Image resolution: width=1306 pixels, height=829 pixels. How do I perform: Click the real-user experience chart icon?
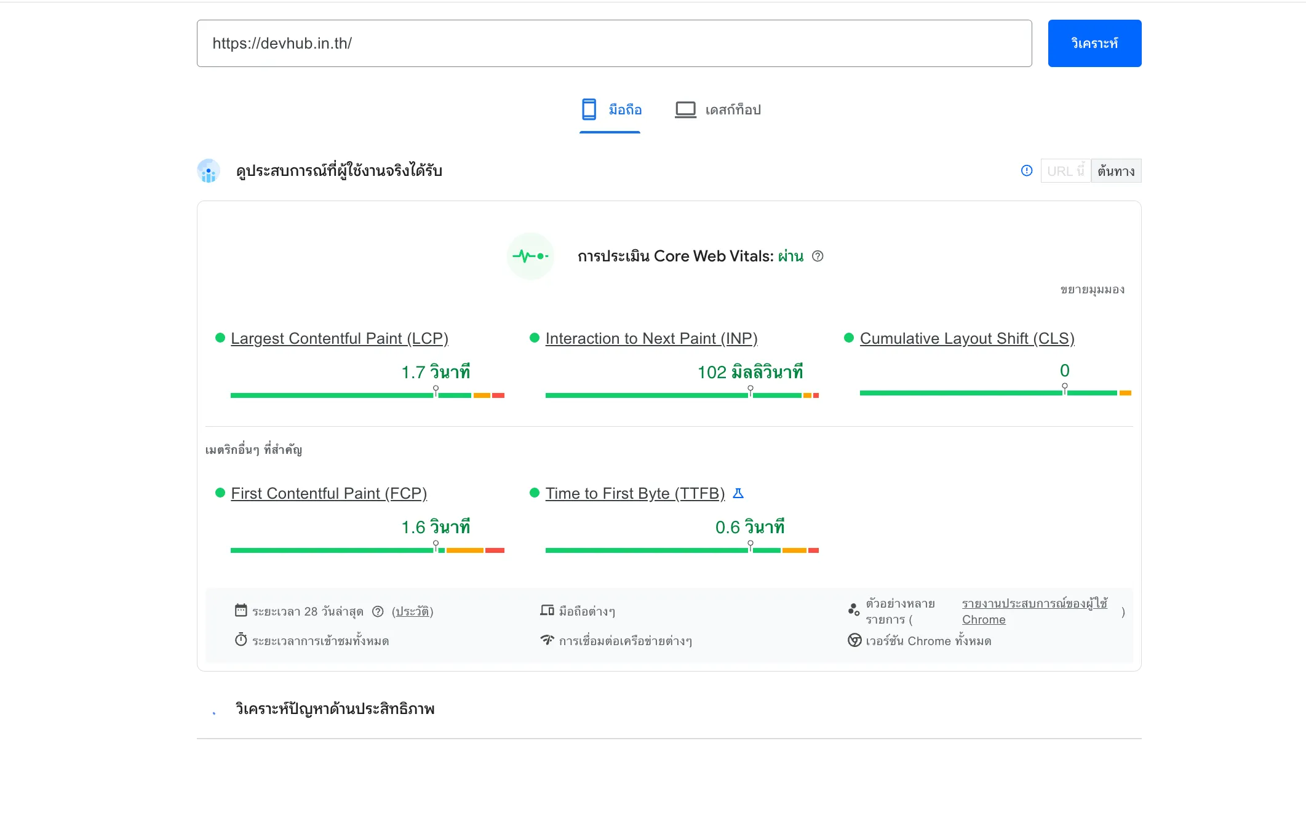tap(209, 171)
